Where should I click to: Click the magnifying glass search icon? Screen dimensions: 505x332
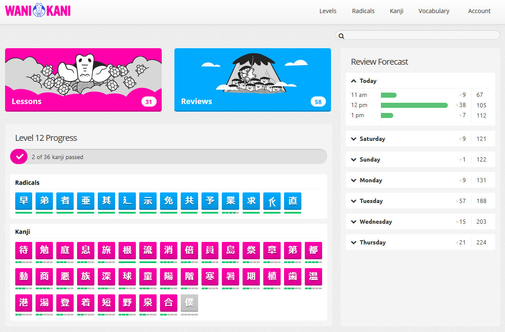(342, 36)
